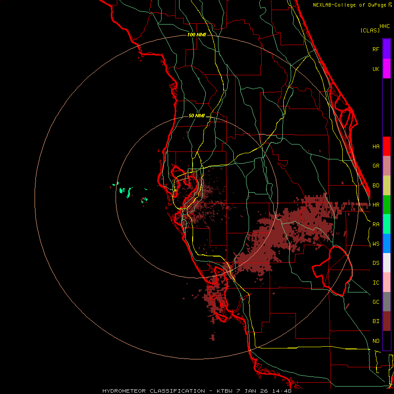Click the [CLAS] units label
The image size is (394, 394).
[x=370, y=31]
